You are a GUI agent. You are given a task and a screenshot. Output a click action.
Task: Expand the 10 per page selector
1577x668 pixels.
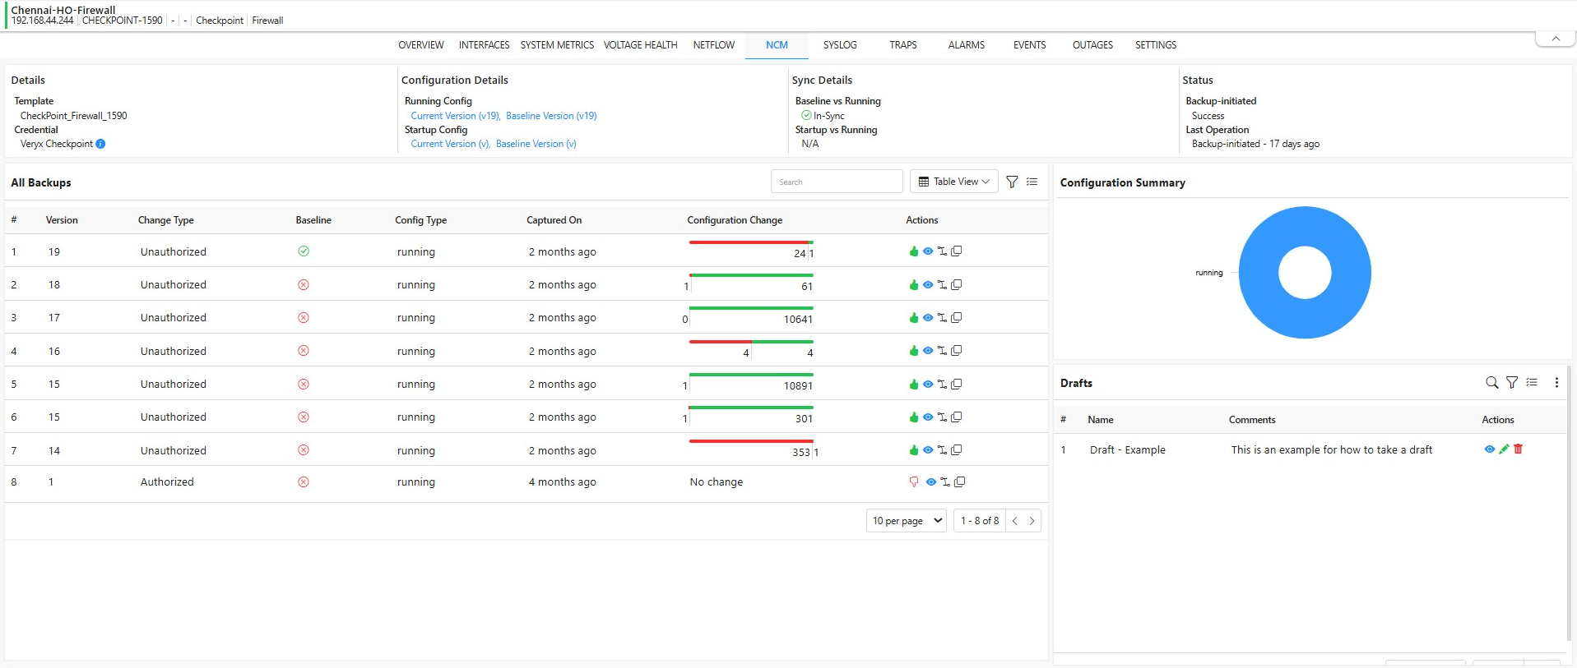point(907,521)
